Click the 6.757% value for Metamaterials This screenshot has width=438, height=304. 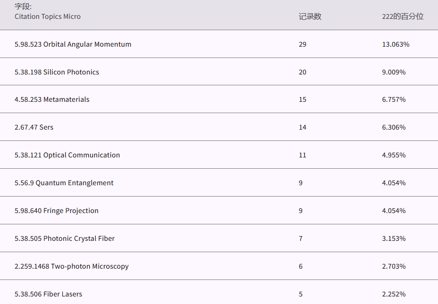tap(394, 99)
